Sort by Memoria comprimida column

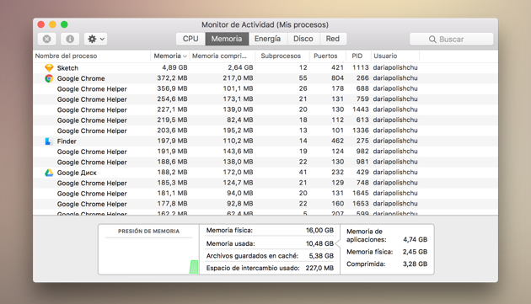click(x=219, y=56)
